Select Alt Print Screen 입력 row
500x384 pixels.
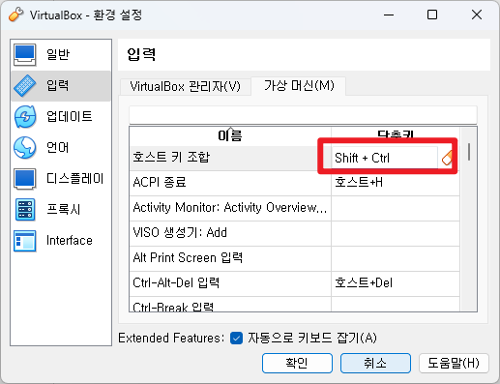[230, 258]
